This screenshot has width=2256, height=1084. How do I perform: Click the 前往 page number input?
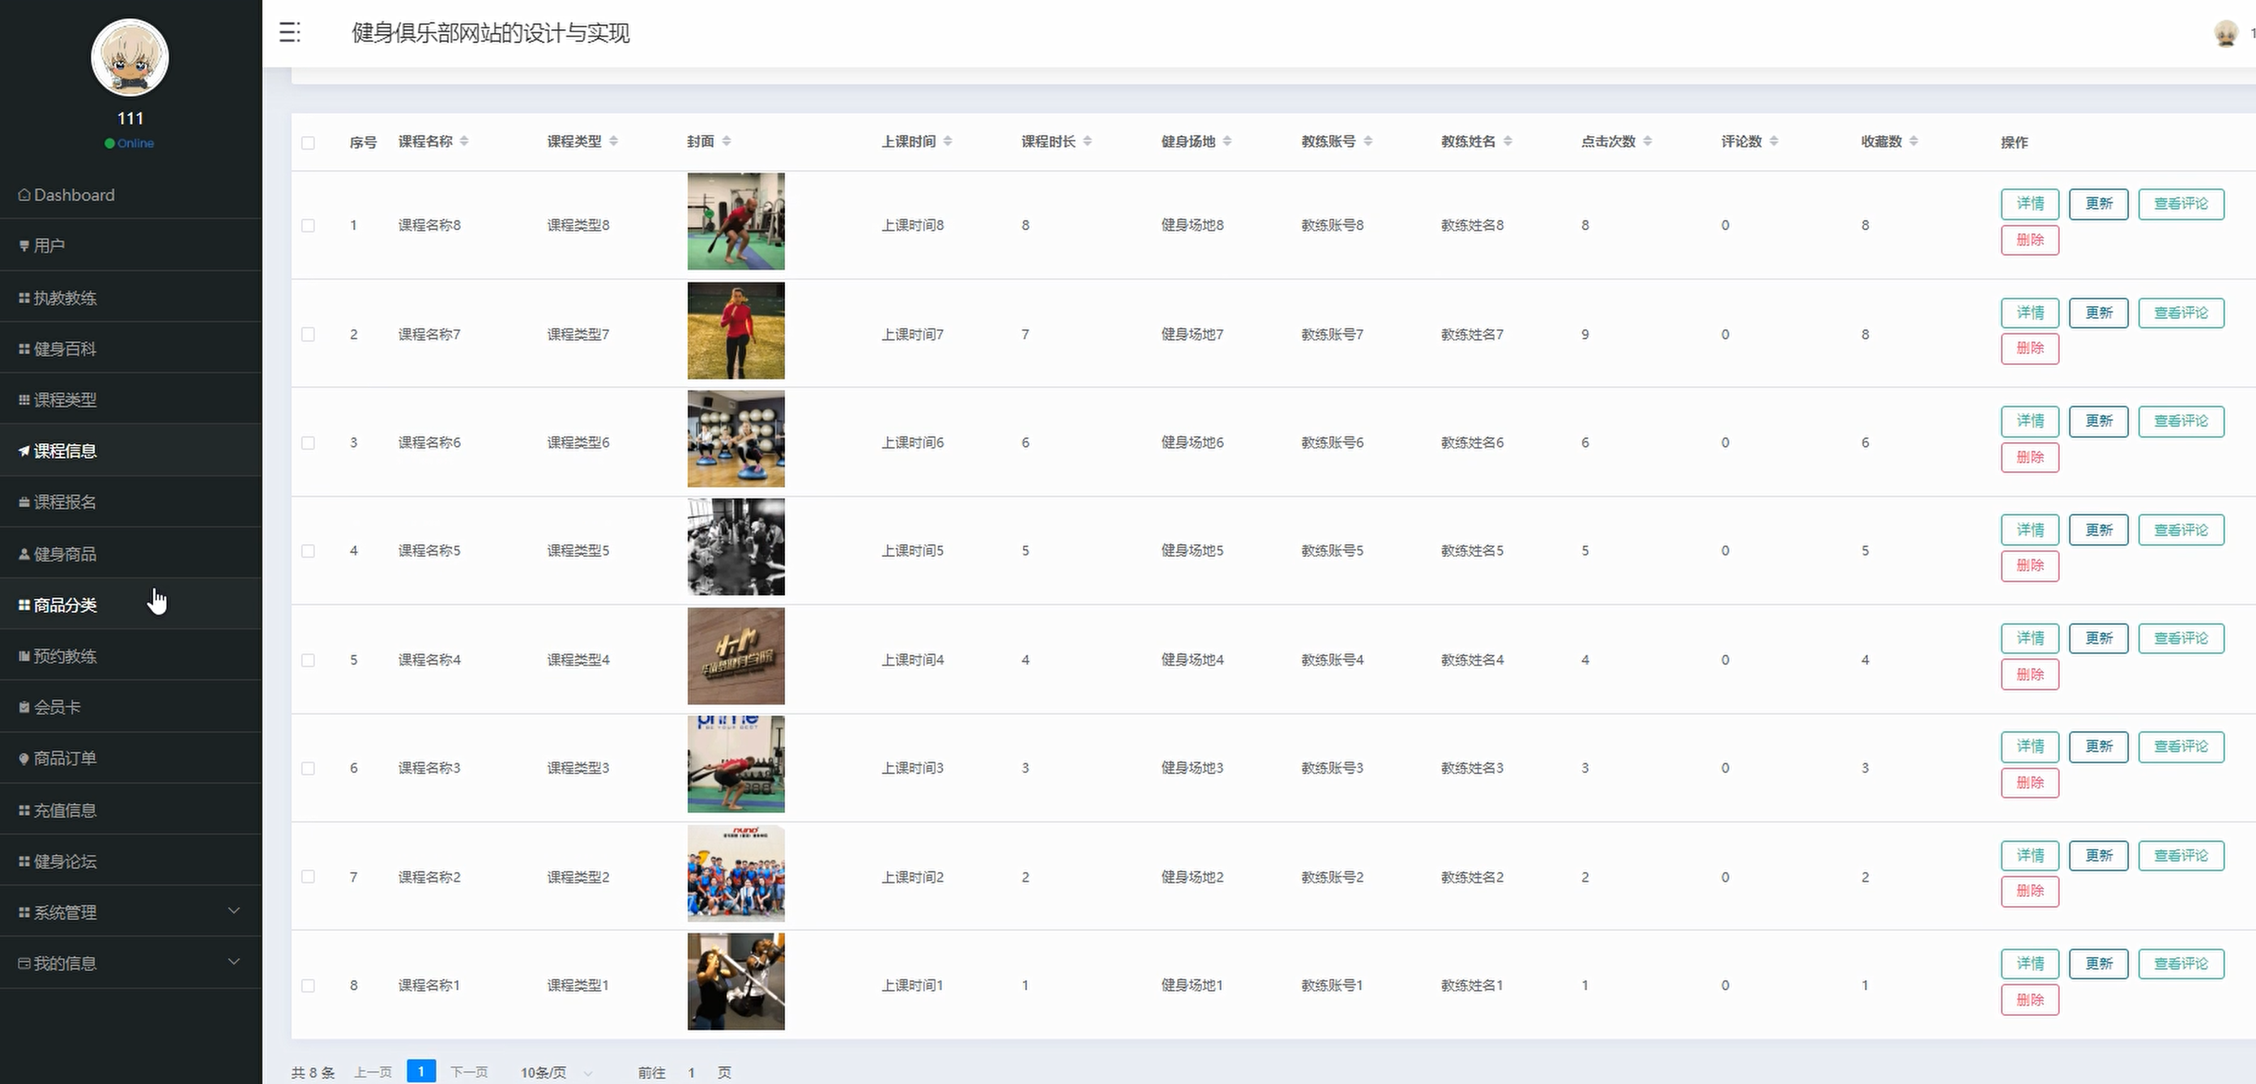click(691, 1073)
